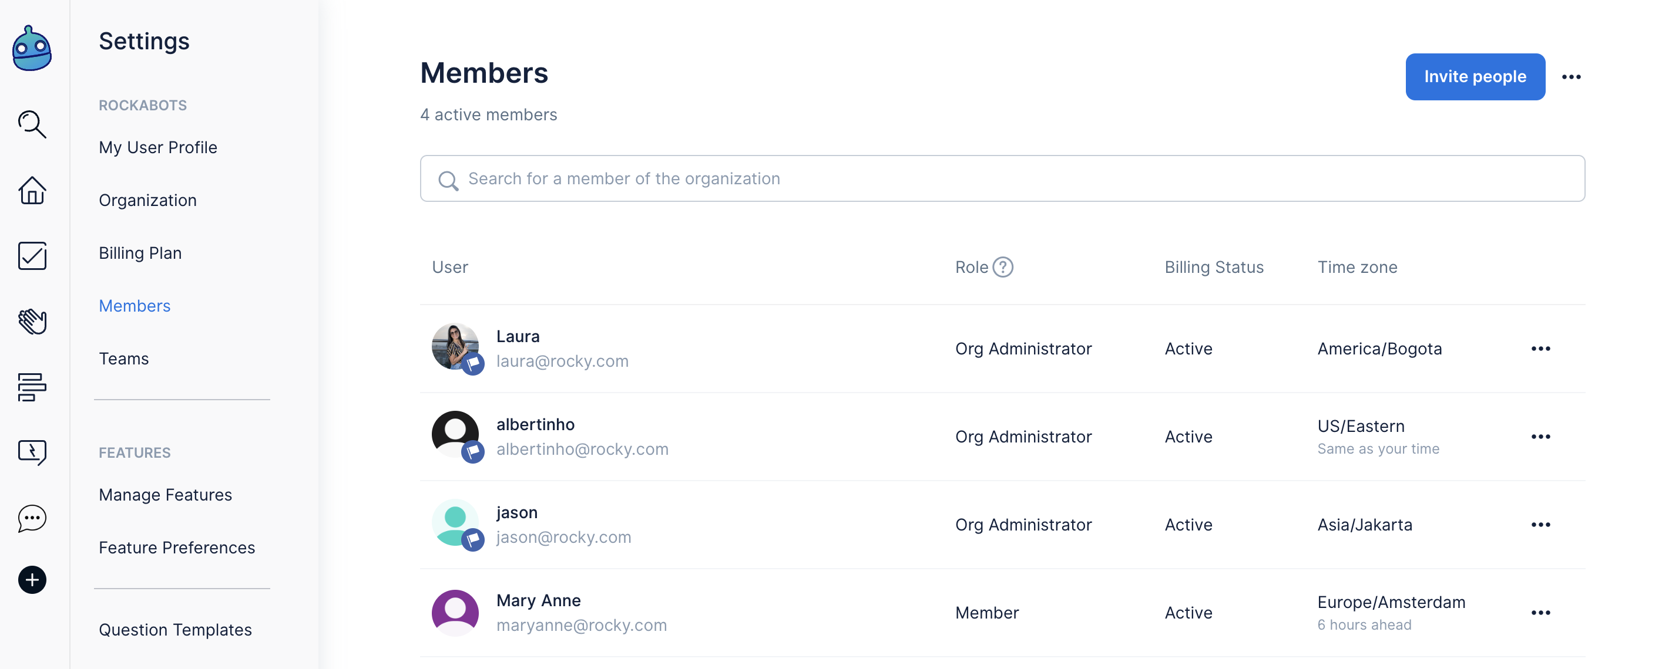
Task: Open the chat clock icon in sidebar
Action: coord(32,452)
